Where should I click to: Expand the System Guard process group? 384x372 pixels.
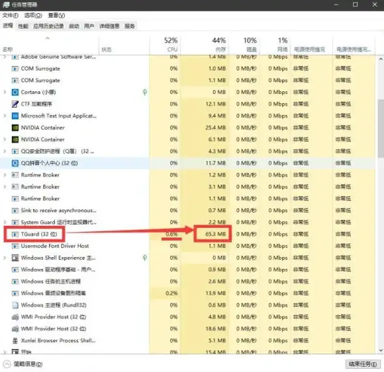pos(5,222)
